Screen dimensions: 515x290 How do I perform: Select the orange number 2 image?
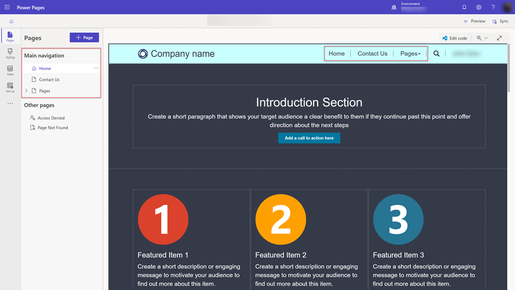pyautogui.click(x=281, y=220)
